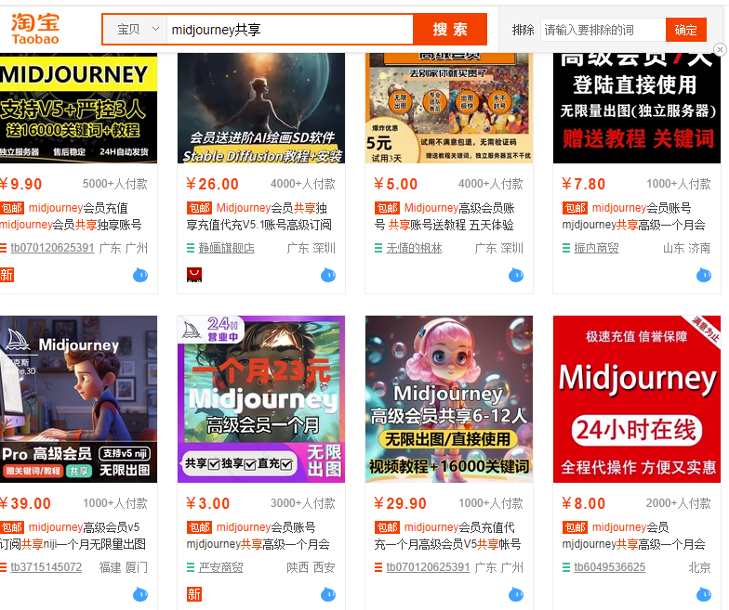
Task: Confirm exclusion with the 确定 button
Action: (686, 30)
